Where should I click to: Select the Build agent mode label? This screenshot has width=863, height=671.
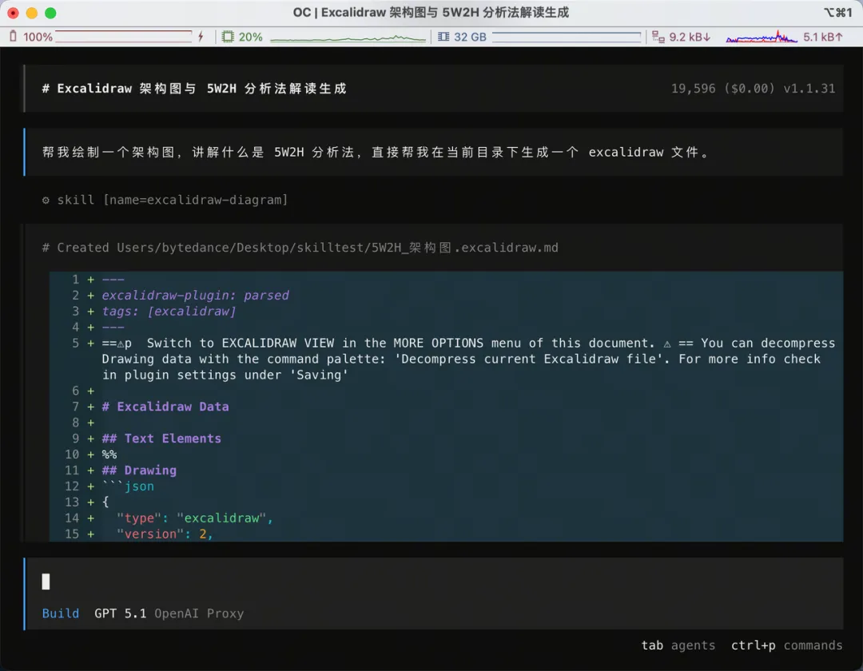point(61,613)
